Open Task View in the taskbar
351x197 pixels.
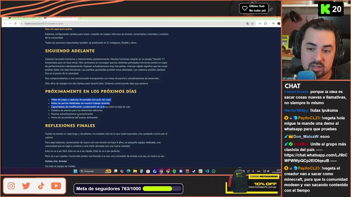coord(115,171)
